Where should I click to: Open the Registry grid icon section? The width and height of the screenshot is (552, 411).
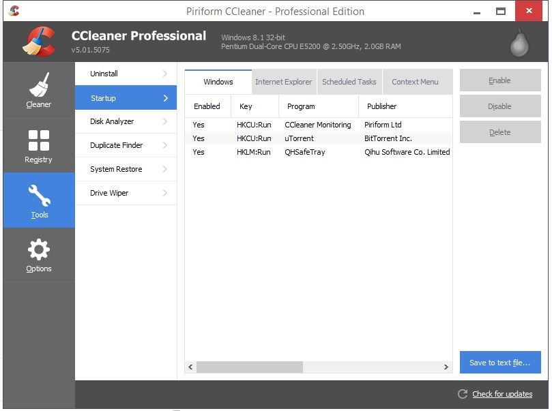point(38,145)
